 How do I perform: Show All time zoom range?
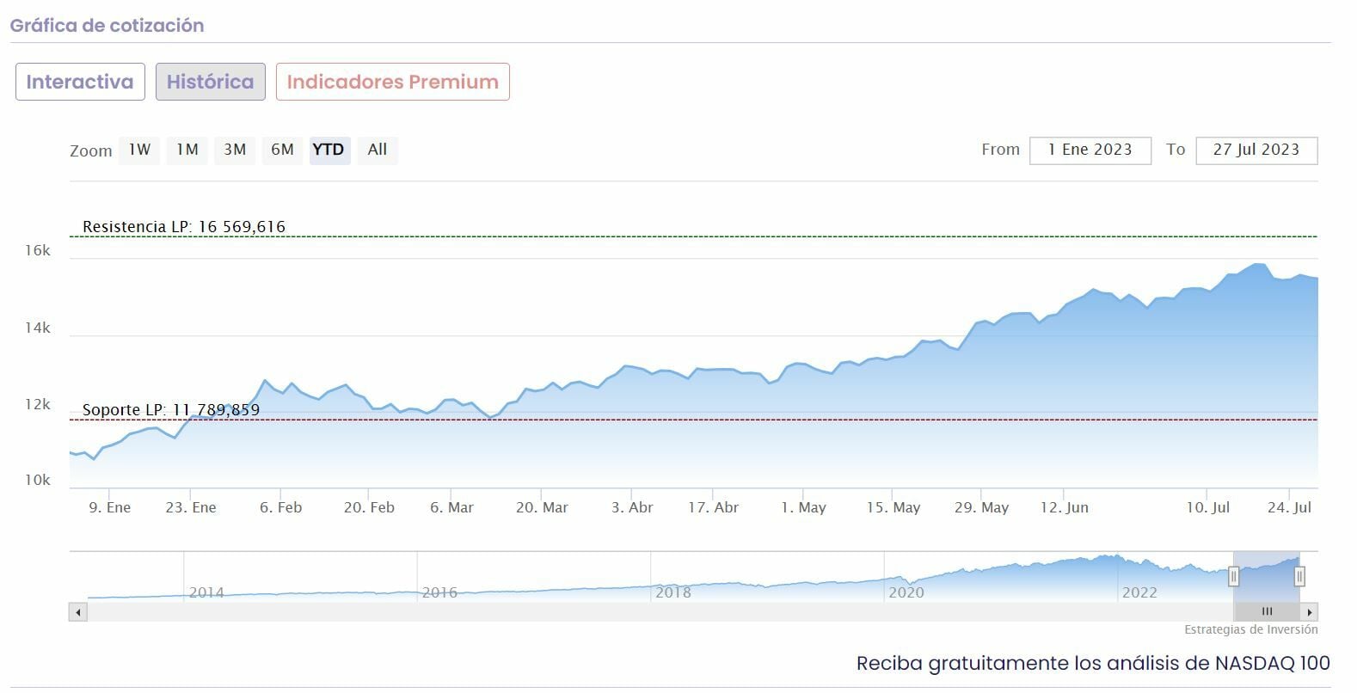[378, 150]
